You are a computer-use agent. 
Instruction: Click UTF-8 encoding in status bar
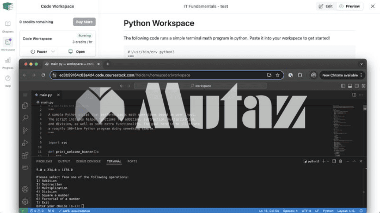[307, 211]
